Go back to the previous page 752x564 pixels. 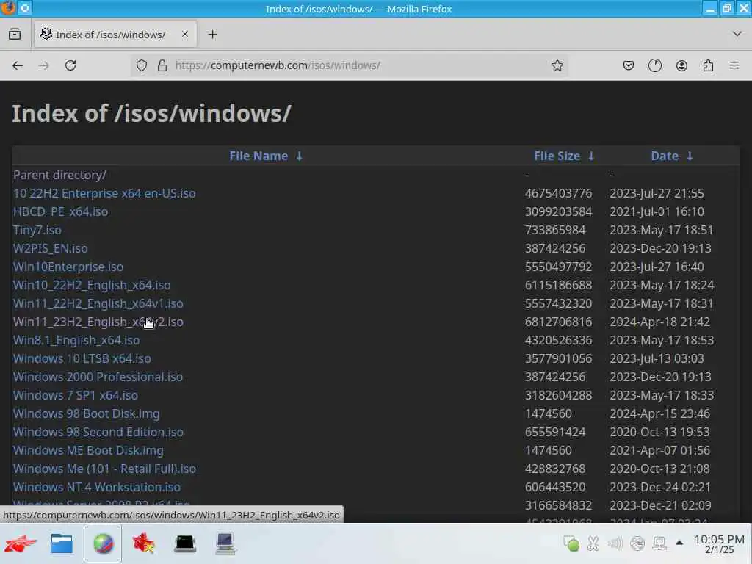click(18, 65)
